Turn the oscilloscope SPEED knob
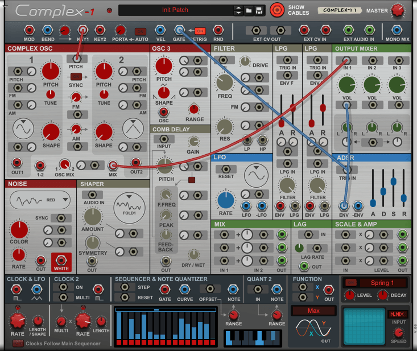Image resolution: width=417 pixels, height=351 pixels. tap(398, 333)
